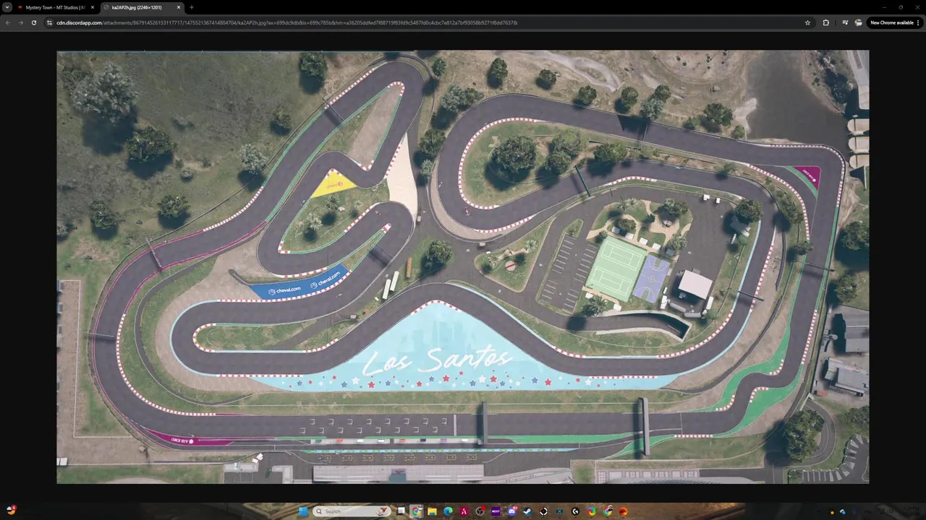Open the tab search dropdown
926x520 pixels.
7,7
